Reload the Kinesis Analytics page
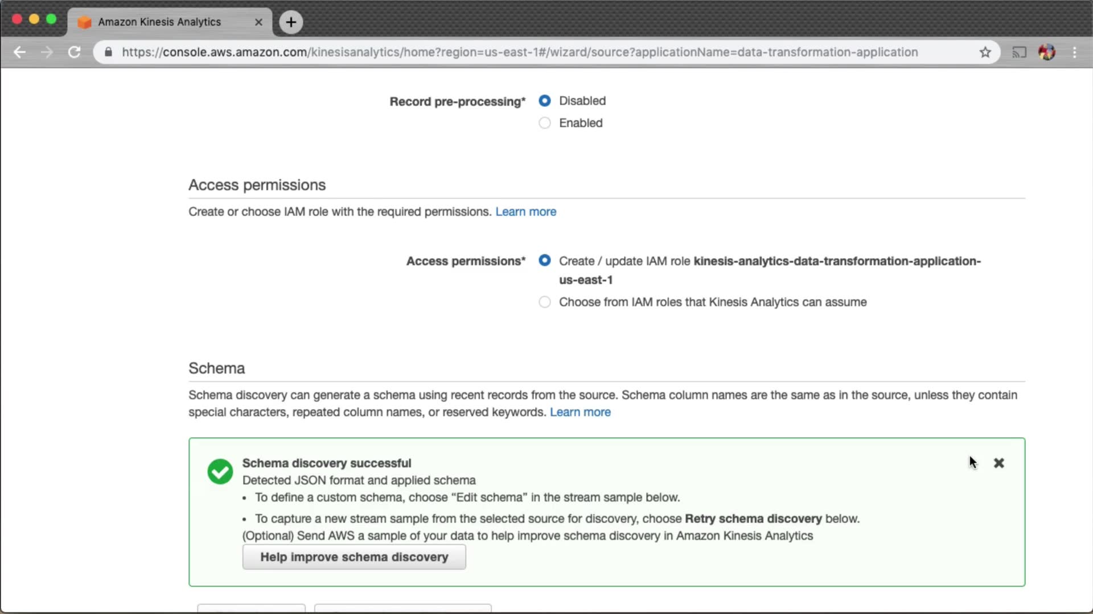Image resolution: width=1093 pixels, height=614 pixels. tap(74, 52)
